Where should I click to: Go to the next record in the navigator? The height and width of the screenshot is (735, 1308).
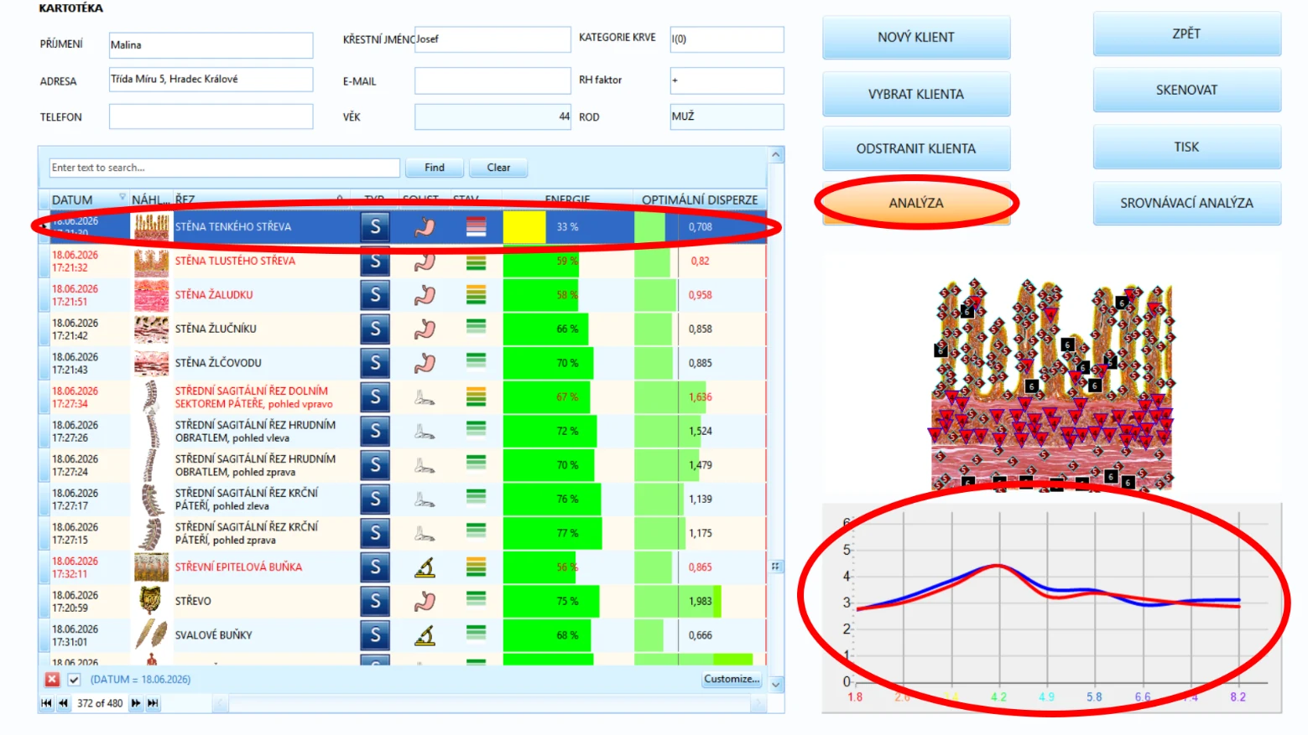click(x=136, y=703)
